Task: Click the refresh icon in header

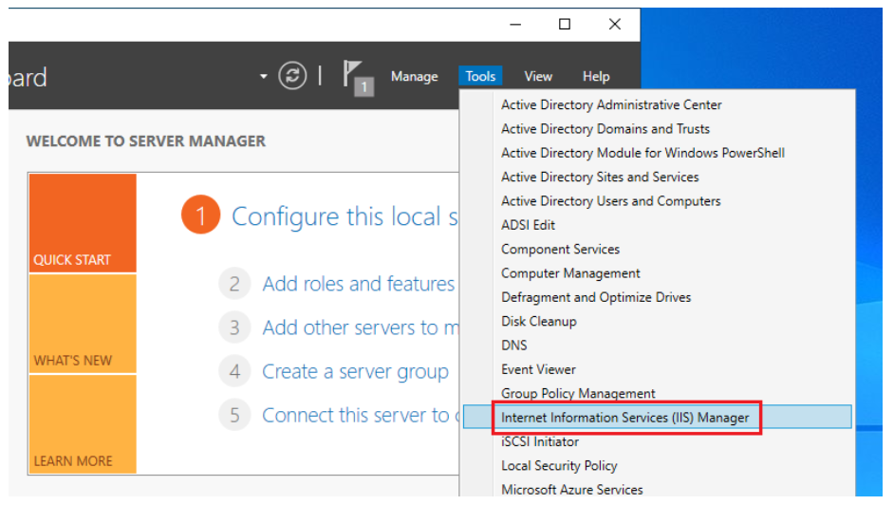Action: [x=292, y=76]
